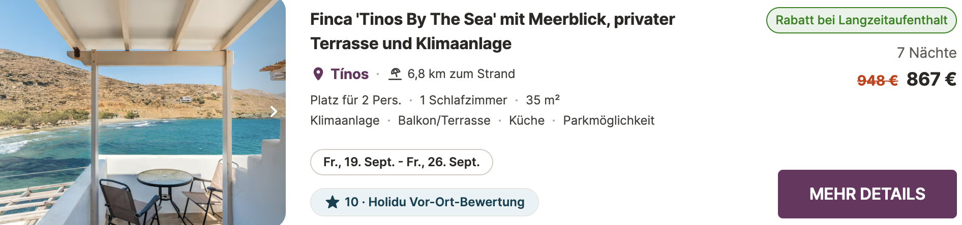This screenshot has width=962, height=225.
Task: Click the Rabatt bei Langzeitaufenthalt badge
Action: coord(861,20)
